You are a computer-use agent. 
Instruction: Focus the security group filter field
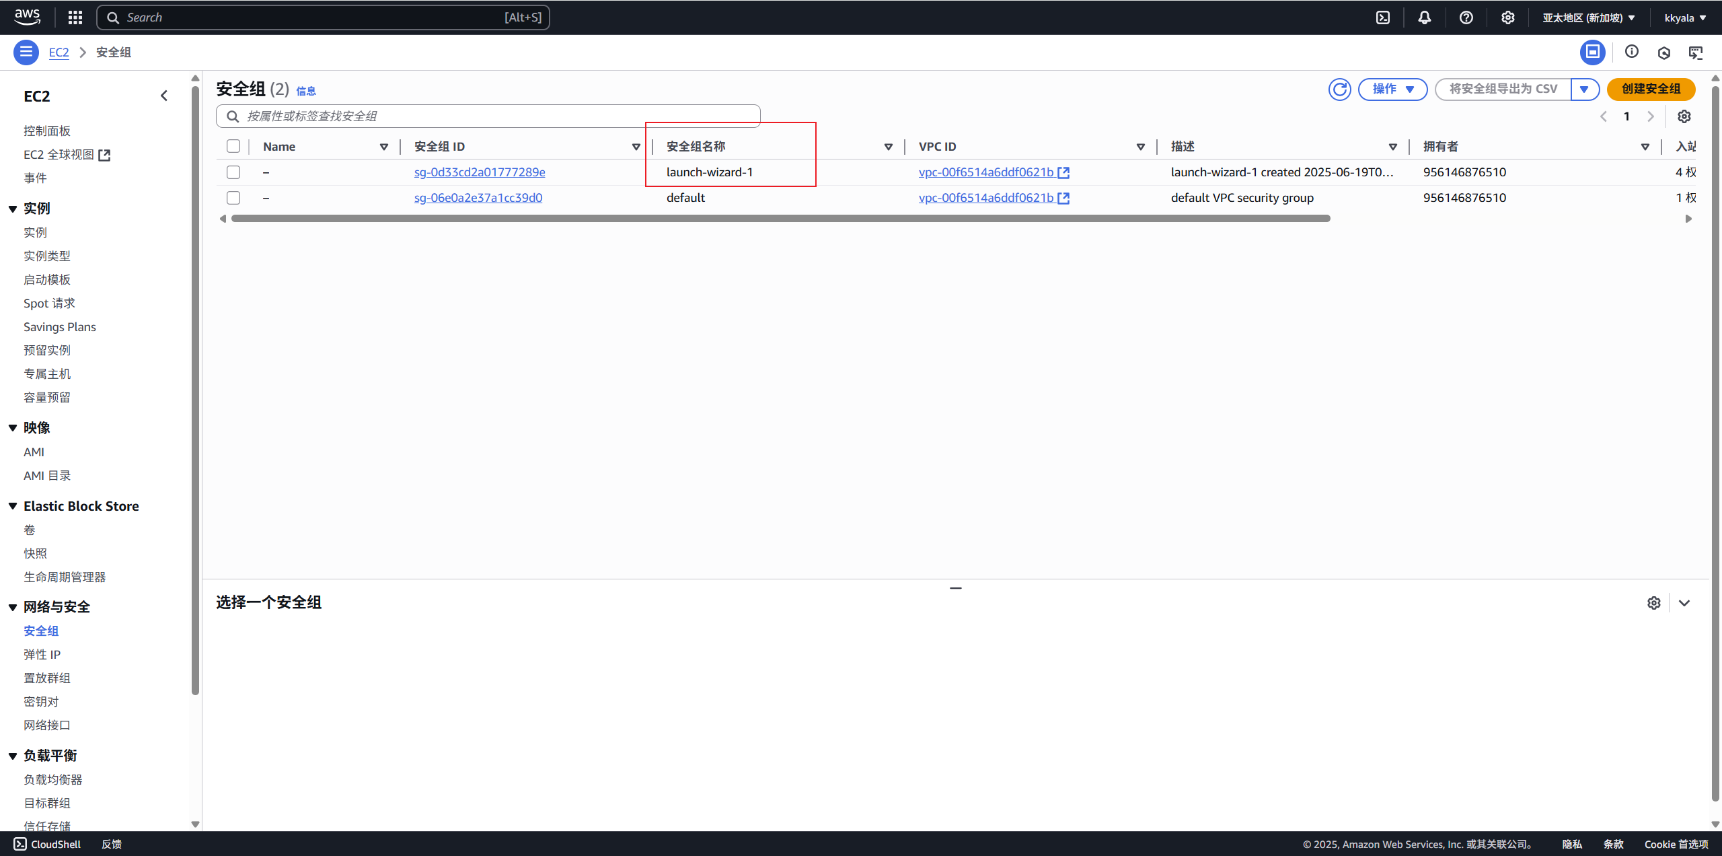click(488, 116)
